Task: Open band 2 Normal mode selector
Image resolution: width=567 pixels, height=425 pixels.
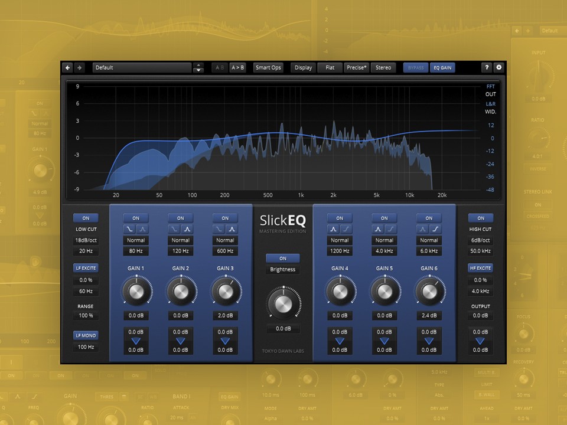Action: [x=181, y=240]
